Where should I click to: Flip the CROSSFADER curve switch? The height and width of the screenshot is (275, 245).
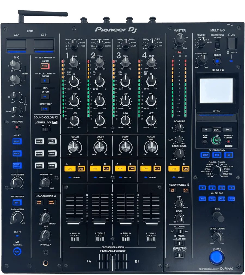click(x=179, y=255)
